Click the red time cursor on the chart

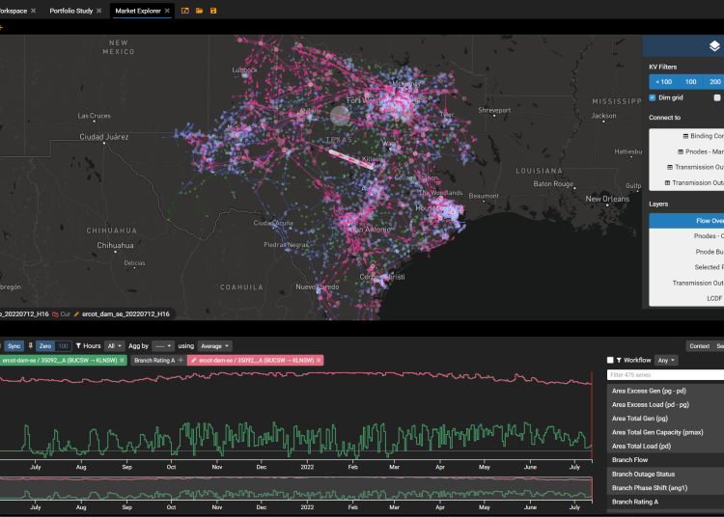[592, 415]
